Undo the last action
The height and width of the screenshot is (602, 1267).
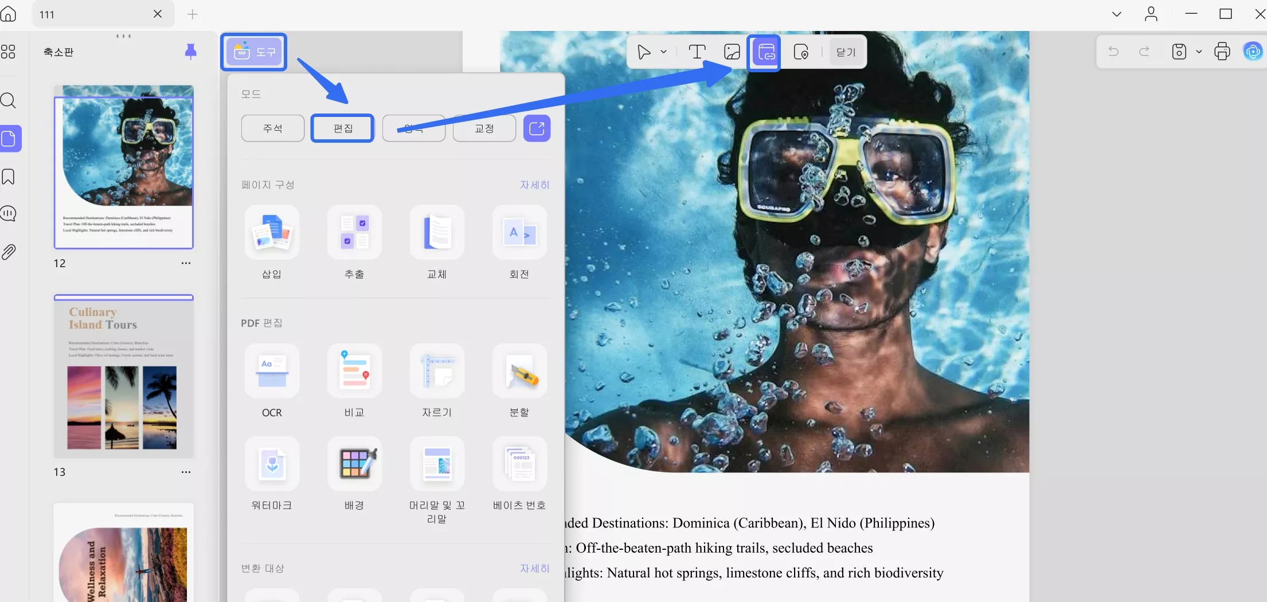(1113, 52)
